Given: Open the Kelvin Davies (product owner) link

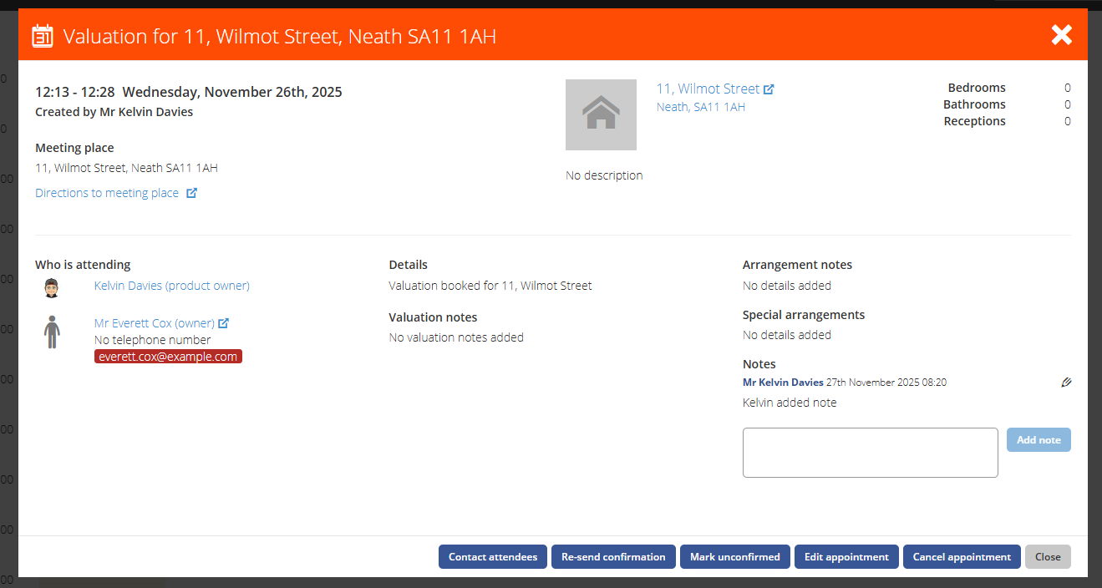Looking at the screenshot, I should [171, 285].
